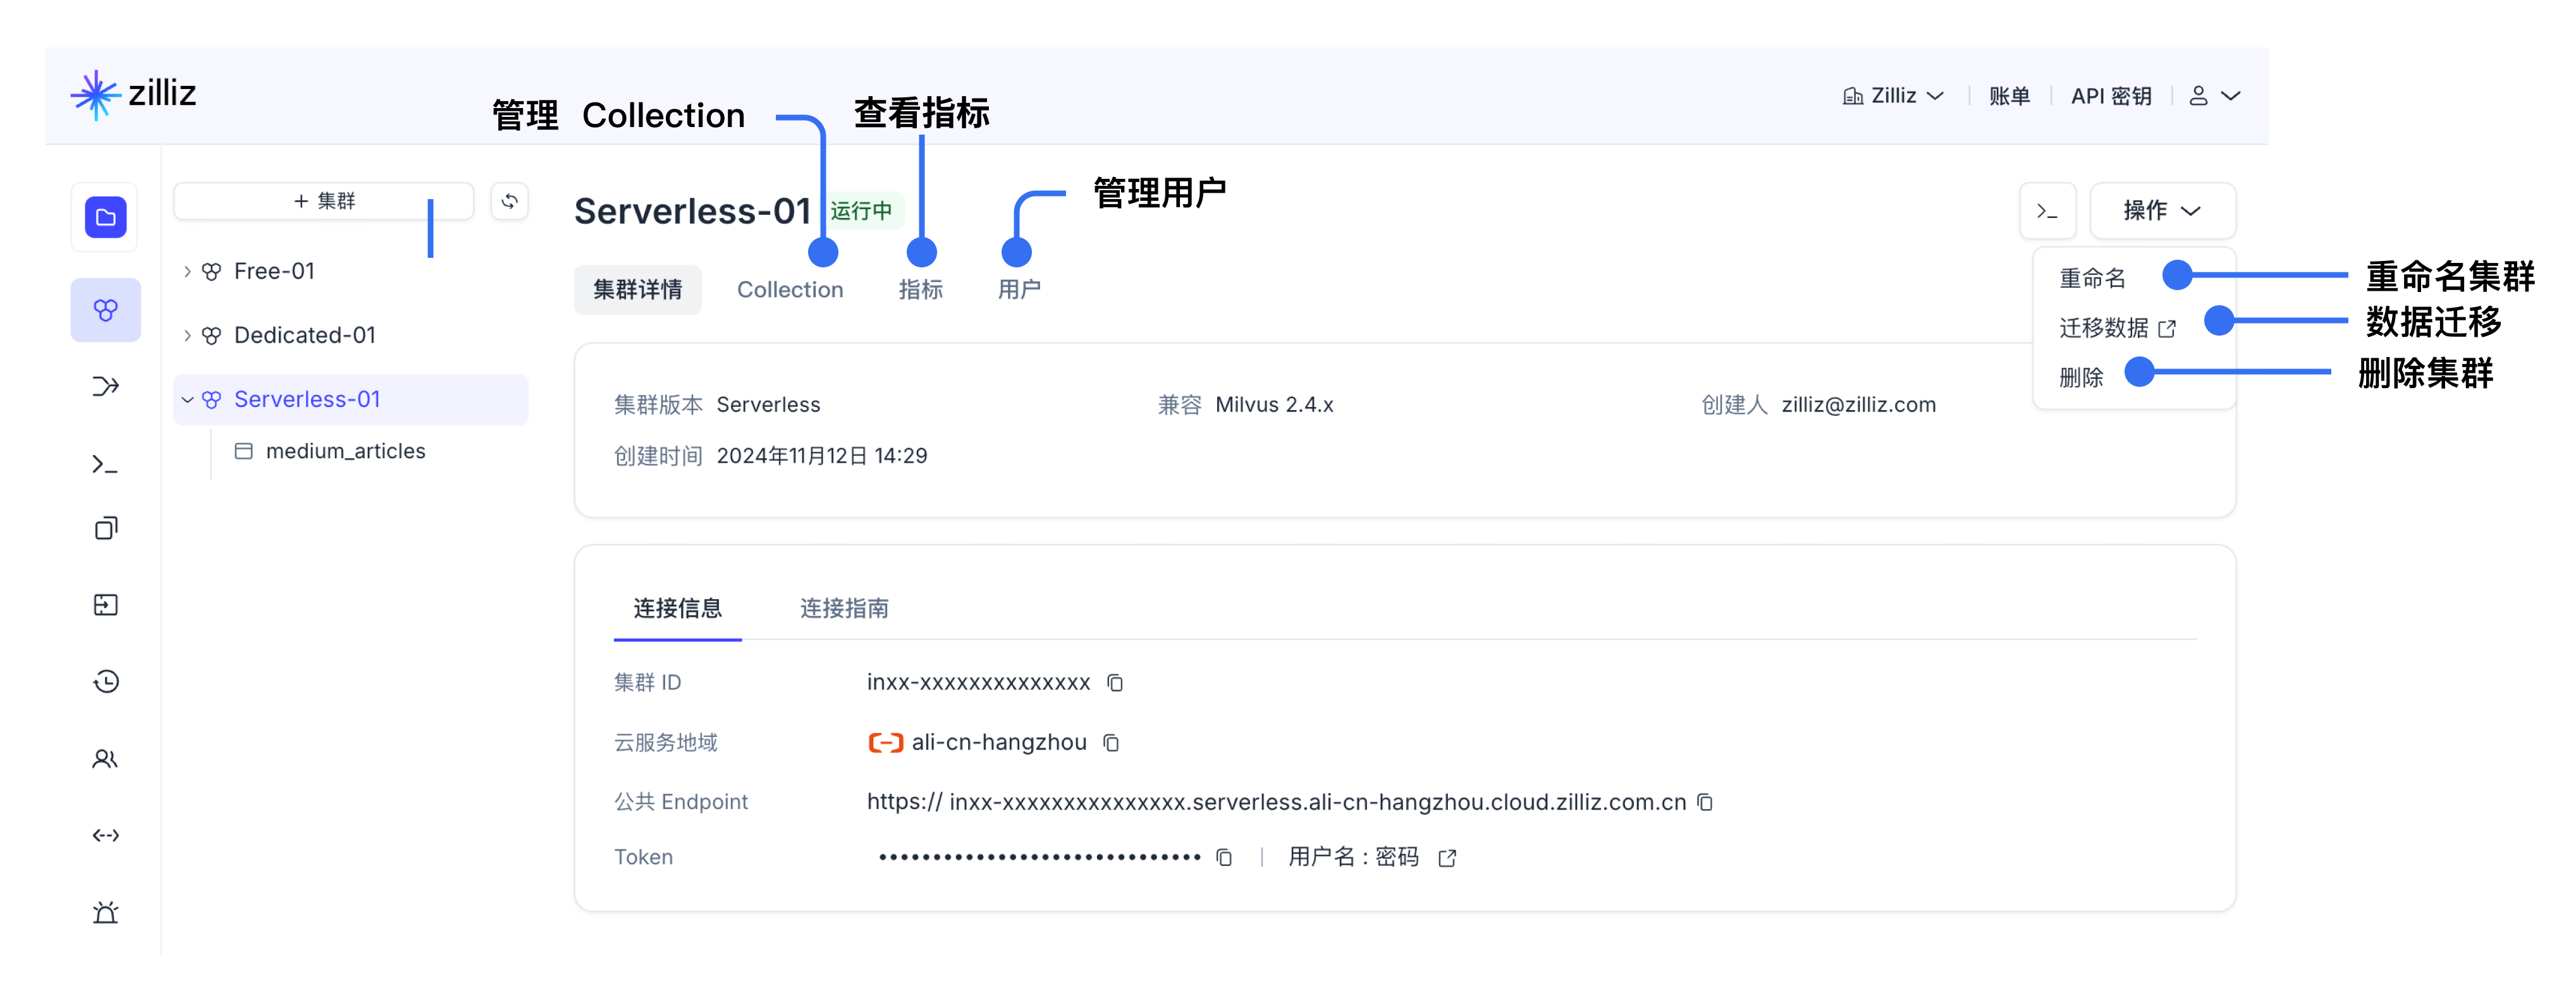The height and width of the screenshot is (1003, 2576).
Task: Click the refresh cluster list icon
Action: point(509,201)
